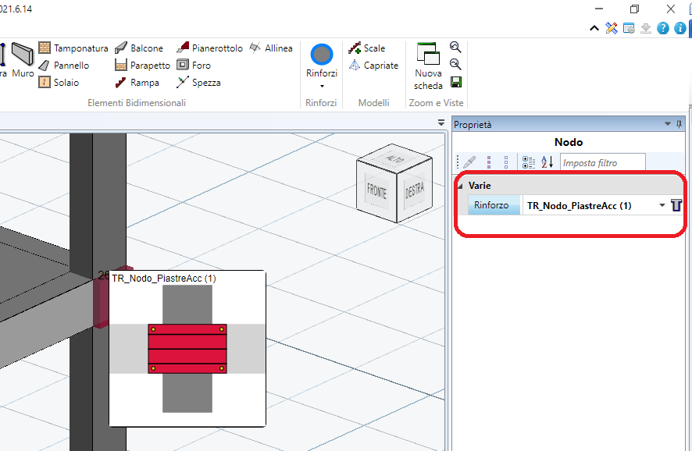Click the grey download arrow icon
Screen dimensions: 692x451
coord(646,28)
